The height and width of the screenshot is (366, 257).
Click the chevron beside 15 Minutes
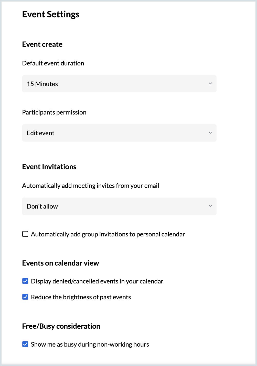pyautogui.click(x=210, y=84)
